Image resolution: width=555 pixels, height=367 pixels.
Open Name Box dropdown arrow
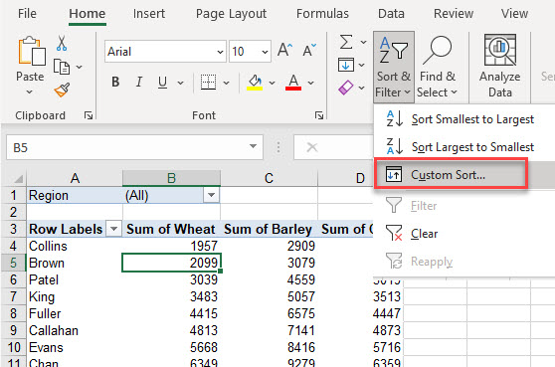tap(253, 146)
